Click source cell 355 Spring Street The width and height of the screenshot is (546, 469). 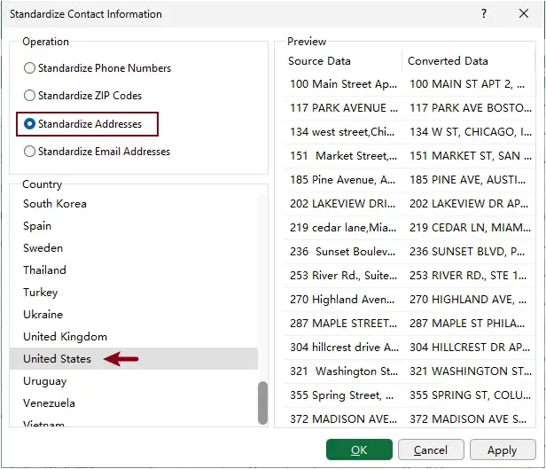[343, 395]
